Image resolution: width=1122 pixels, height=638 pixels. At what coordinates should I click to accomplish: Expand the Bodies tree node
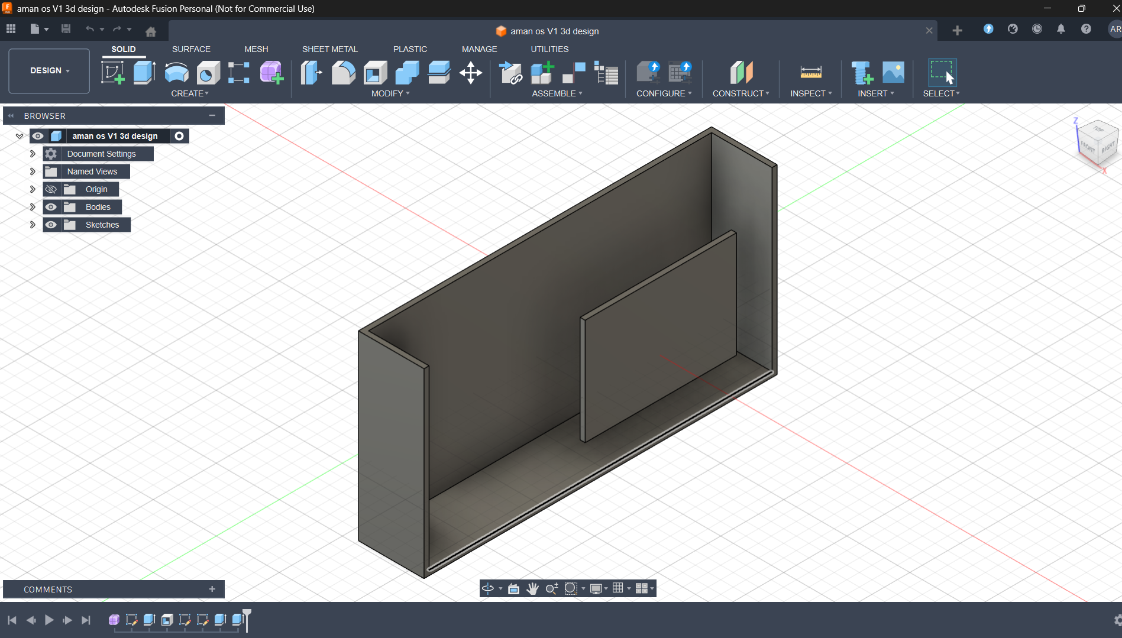pyautogui.click(x=33, y=207)
